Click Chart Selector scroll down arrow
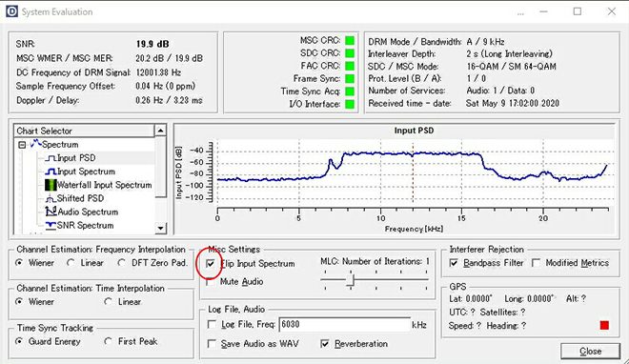Image resolution: width=629 pixels, height=364 pixels. click(x=160, y=228)
